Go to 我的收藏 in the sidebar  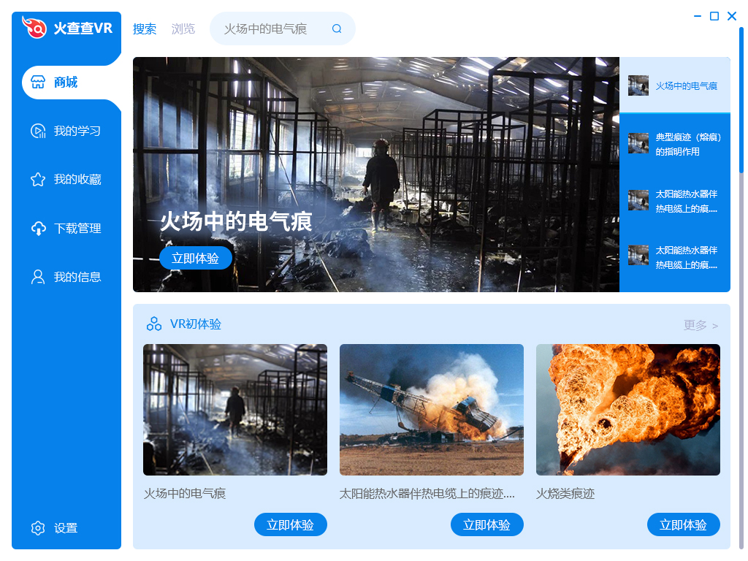(x=66, y=180)
